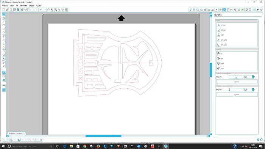This screenshot has height=149, width=265.
Task: Select the Rounded rectangle tool
Action: (4, 29)
